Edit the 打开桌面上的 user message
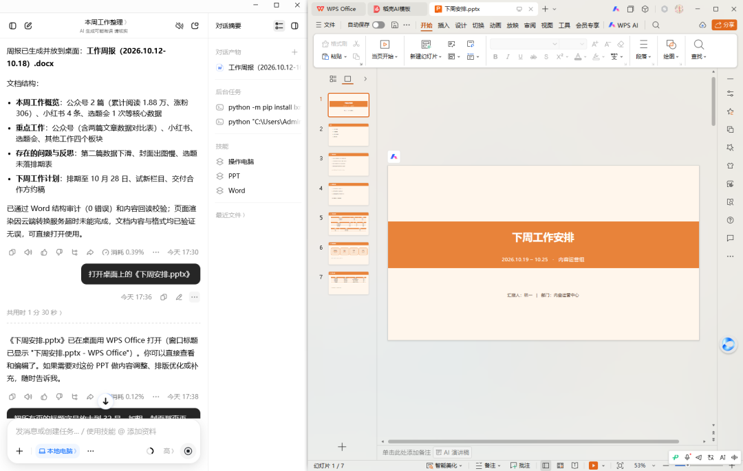Screen dimensions: 743x471 (x=179, y=297)
